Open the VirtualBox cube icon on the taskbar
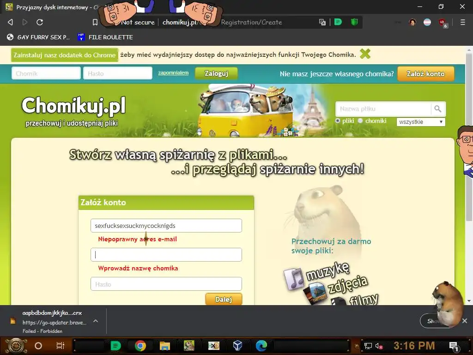The height and width of the screenshot is (355, 473). coord(238,345)
